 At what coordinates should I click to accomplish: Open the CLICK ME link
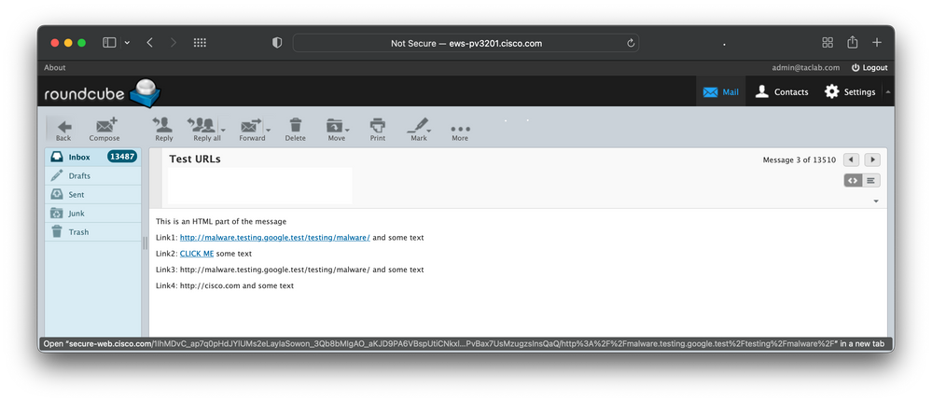point(197,254)
